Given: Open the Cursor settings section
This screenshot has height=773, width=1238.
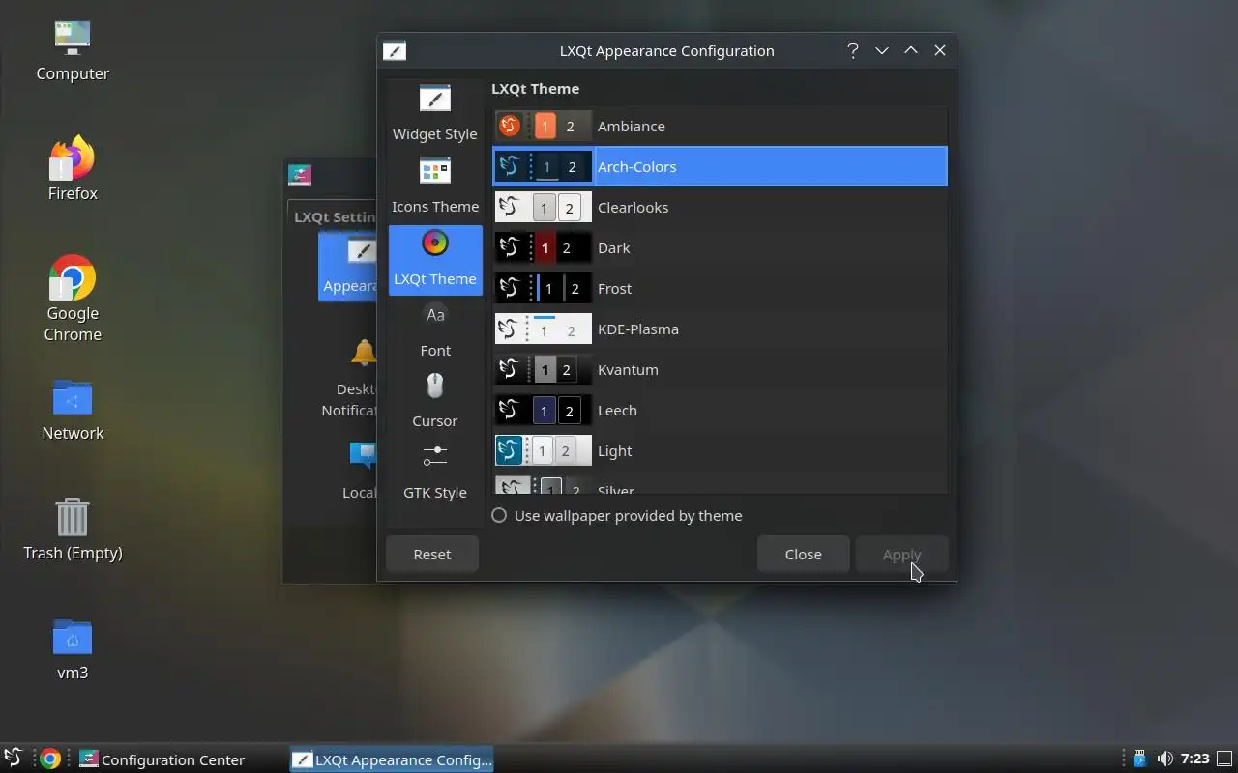Looking at the screenshot, I should tap(434, 402).
